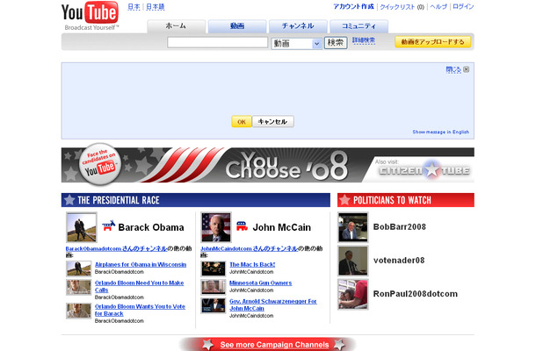Open John McCain profile thumbnail

coord(215,227)
